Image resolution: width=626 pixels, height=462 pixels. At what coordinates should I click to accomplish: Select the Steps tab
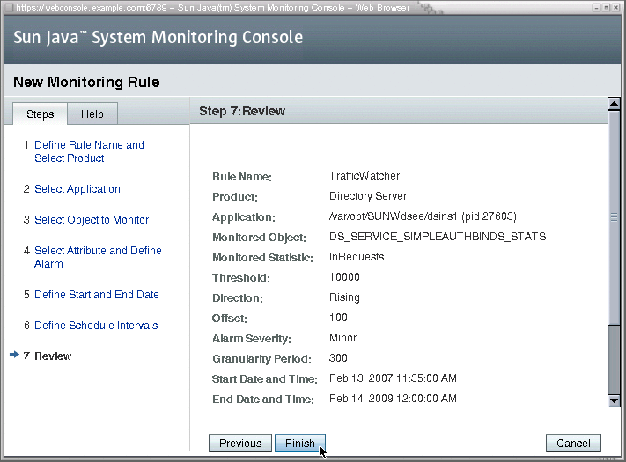(x=40, y=114)
